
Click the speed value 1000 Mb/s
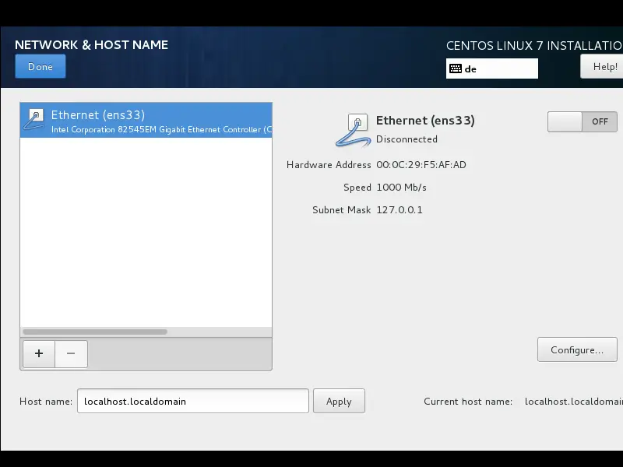(401, 188)
